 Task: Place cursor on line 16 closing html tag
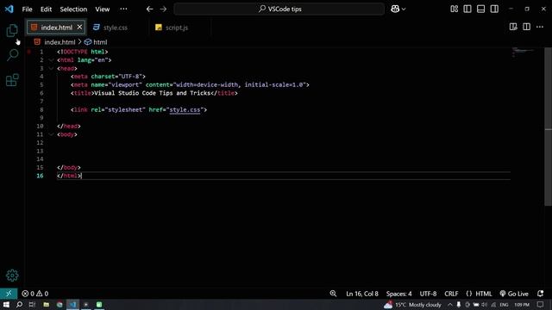click(69, 176)
